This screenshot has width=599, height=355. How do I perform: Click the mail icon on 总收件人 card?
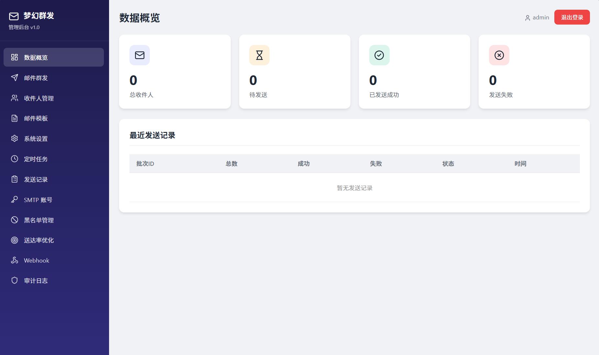pyautogui.click(x=139, y=55)
